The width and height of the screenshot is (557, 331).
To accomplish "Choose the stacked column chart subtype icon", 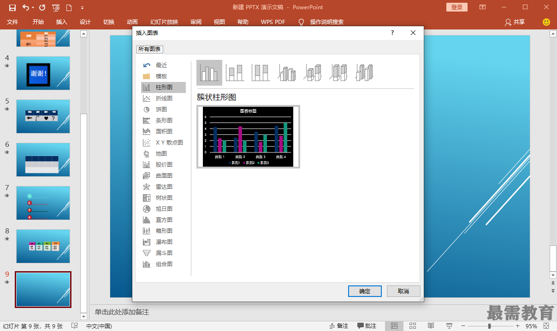I will pos(235,73).
